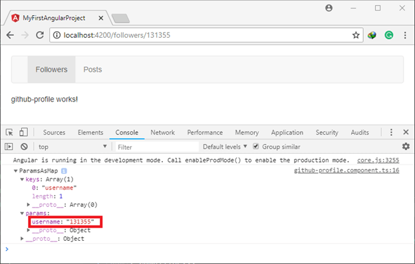This screenshot has height=264, width=415.
Task: Collapse the ParamsAsMap object in console
Action: pos(15,171)
